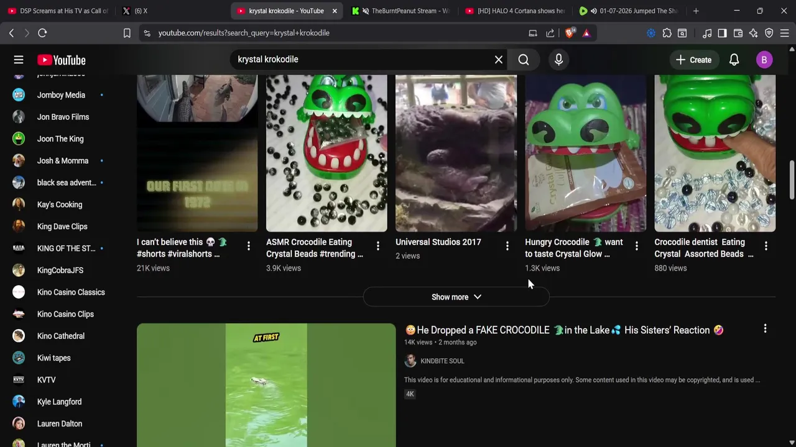View site information icon in address bar

147,33
